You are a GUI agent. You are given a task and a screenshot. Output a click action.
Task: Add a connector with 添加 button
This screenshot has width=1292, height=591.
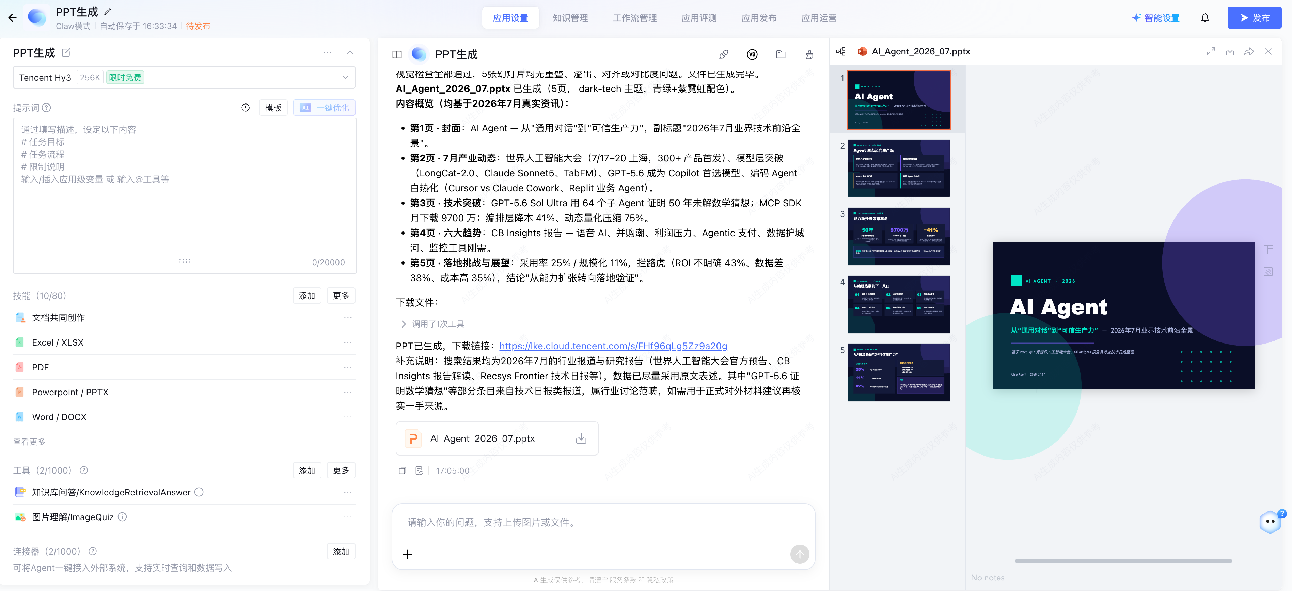tap(341, 552)
